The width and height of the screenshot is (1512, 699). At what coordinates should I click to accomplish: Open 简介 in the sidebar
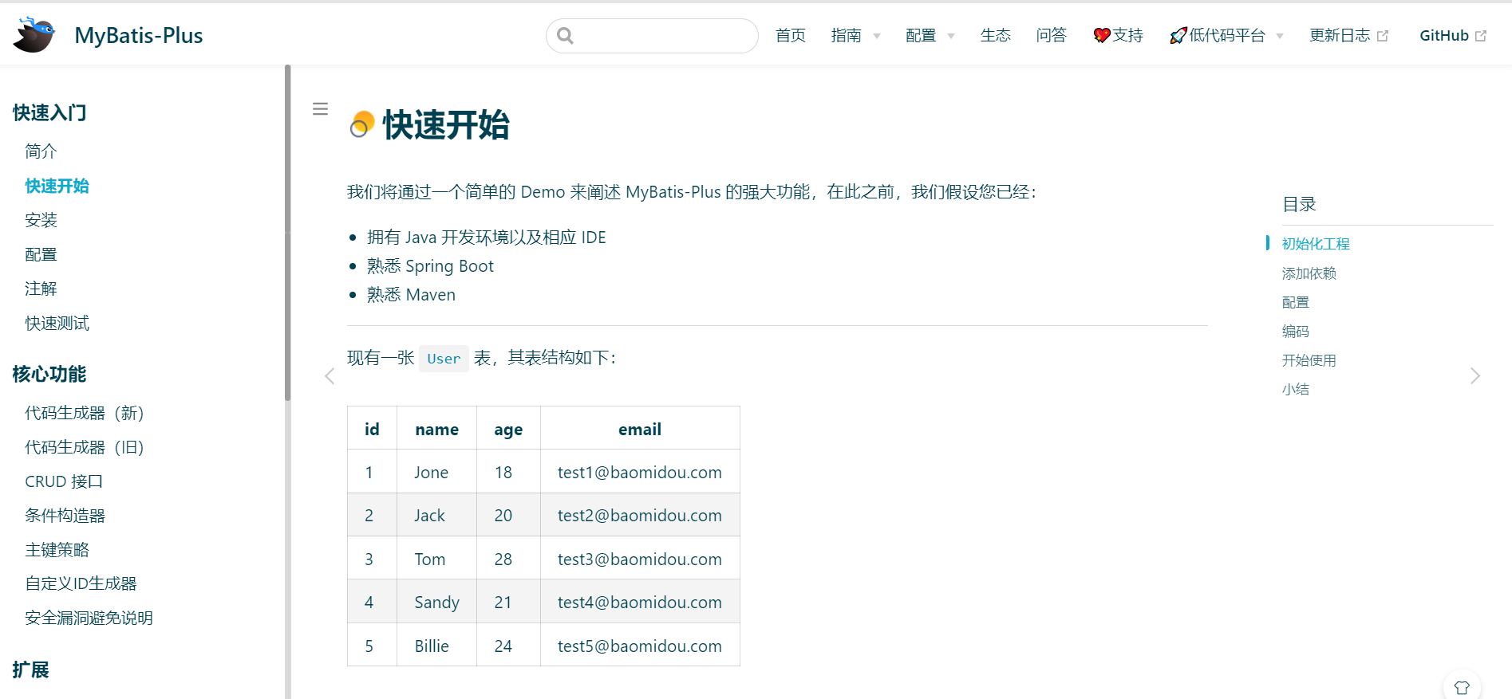pyautogui.click(x=41, y=151)
